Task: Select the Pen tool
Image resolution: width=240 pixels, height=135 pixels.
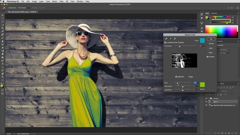Action: [3, 61]
